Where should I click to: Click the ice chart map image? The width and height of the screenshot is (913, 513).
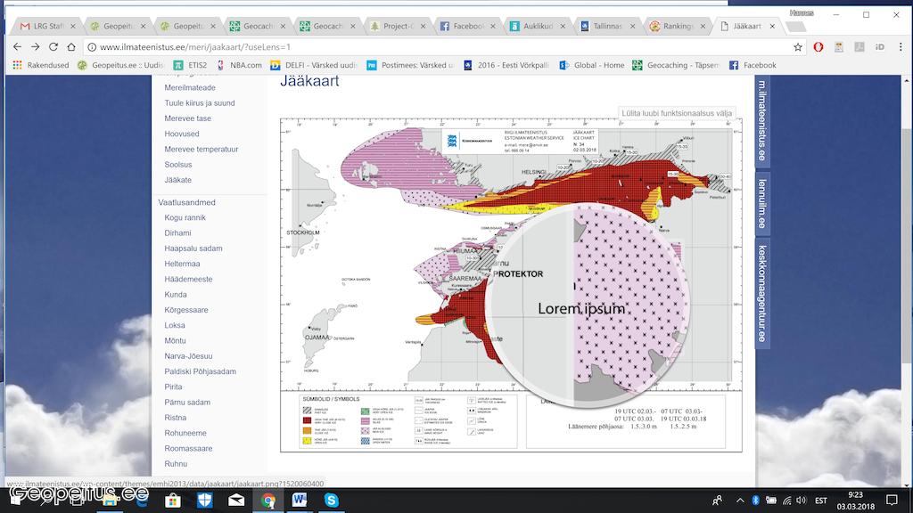pos(511,285)
